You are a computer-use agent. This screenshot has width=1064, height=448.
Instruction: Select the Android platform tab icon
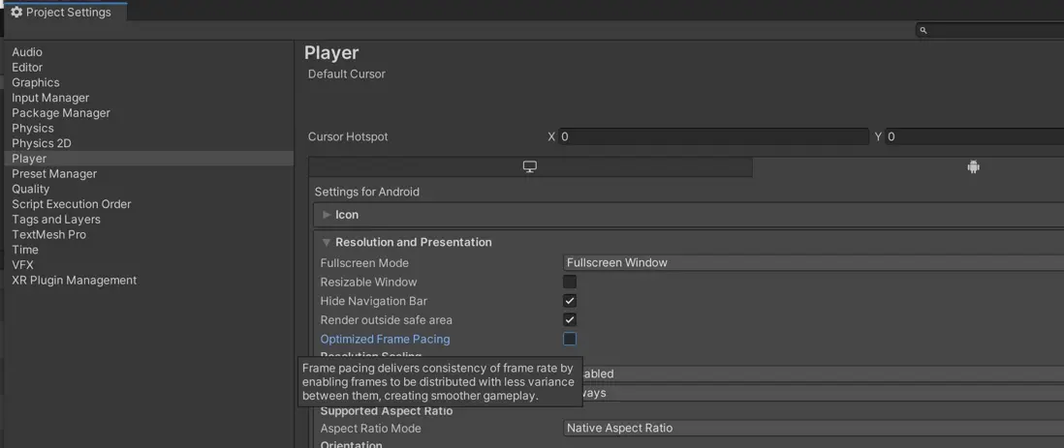click(973, 166)
